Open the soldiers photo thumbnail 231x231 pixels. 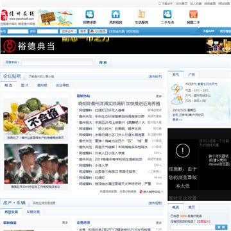point(36,164)
